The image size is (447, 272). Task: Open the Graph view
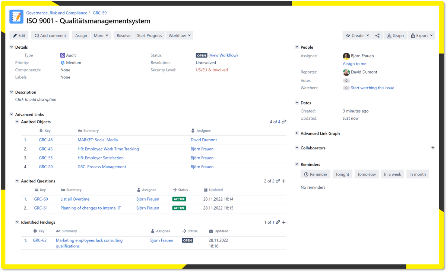[x=395, y=35]
